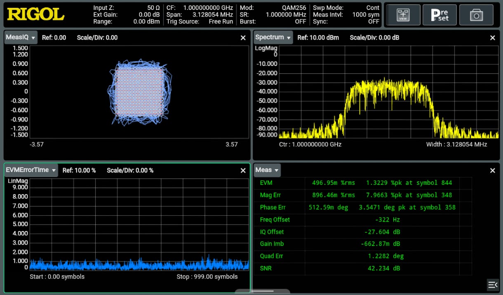Click MeasIQ Scale/Div: 0.00 label
The height and width of the screenshot is (295, 503).
pos(97,38)
